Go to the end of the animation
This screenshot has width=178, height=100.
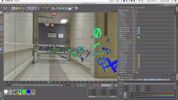[90, 85]
